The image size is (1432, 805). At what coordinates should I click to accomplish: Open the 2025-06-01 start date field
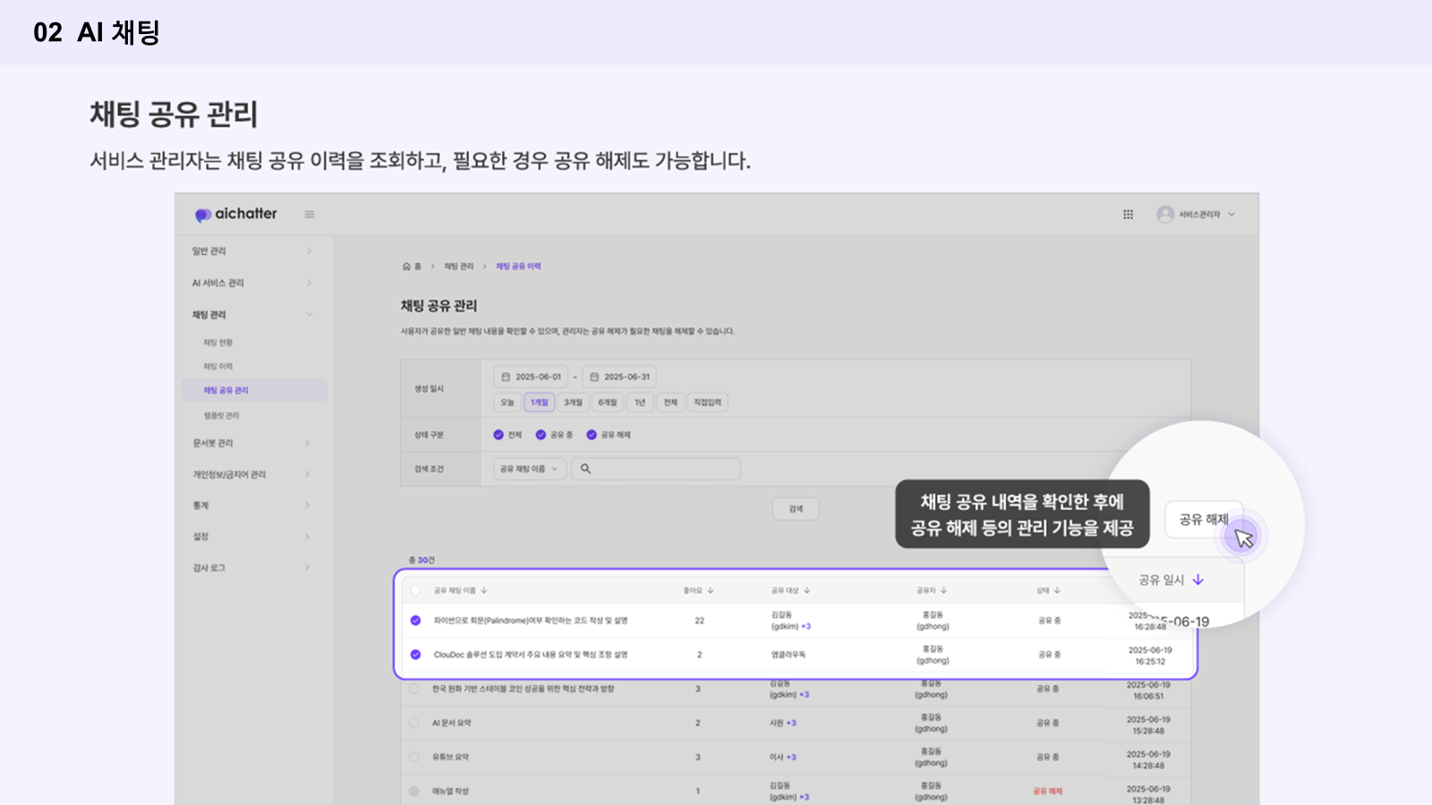click(531, 377)
